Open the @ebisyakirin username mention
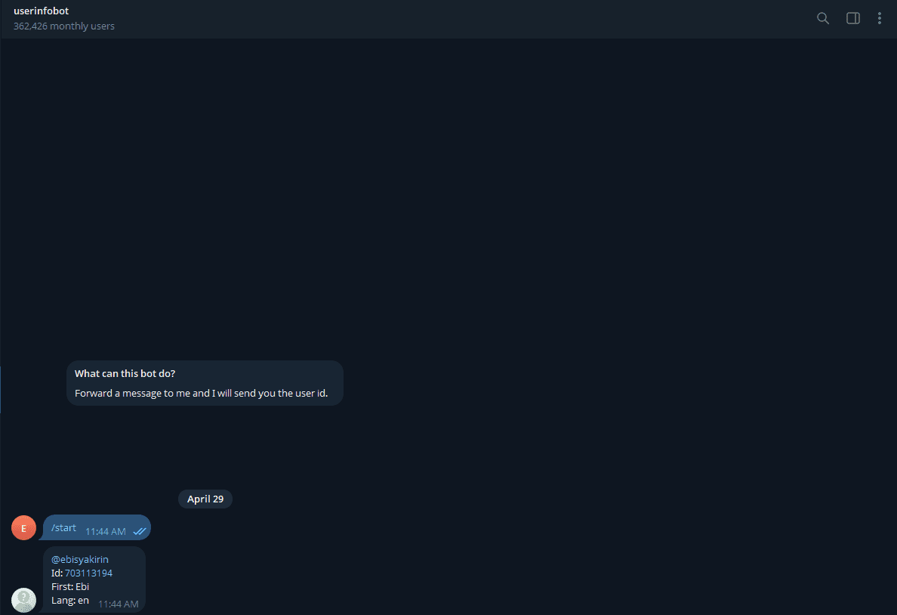Screen dimensions: 897x615 (79, 559)
